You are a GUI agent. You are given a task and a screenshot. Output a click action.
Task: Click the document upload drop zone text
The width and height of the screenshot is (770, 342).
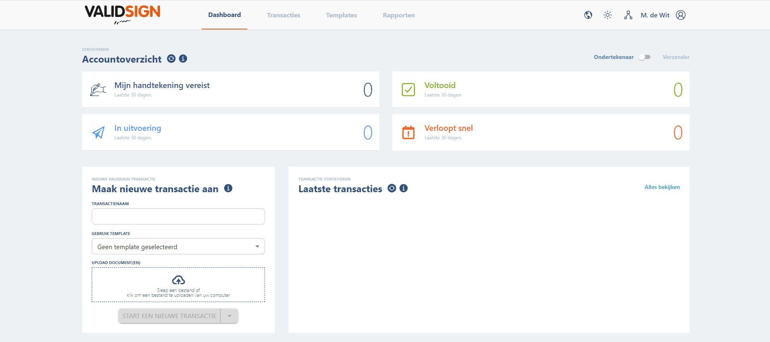pos(179,293)
